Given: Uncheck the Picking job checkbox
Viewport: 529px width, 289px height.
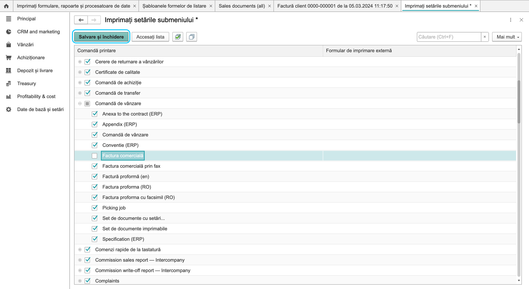Looking at the screenshot, I should pyautogui.click(x=95, y=208).
